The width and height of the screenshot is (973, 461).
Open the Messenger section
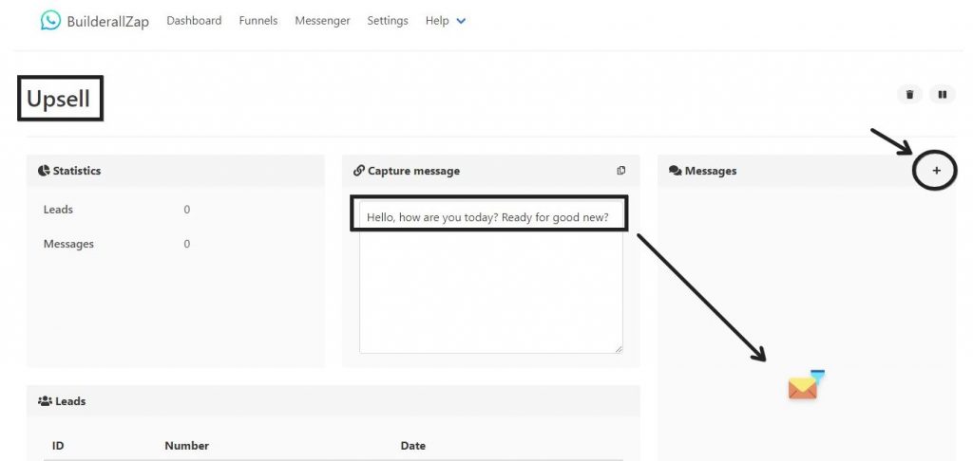(x=322, y=21)
